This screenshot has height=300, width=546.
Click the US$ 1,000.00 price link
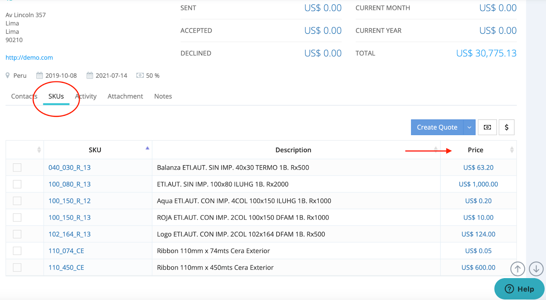pos(478,184)
